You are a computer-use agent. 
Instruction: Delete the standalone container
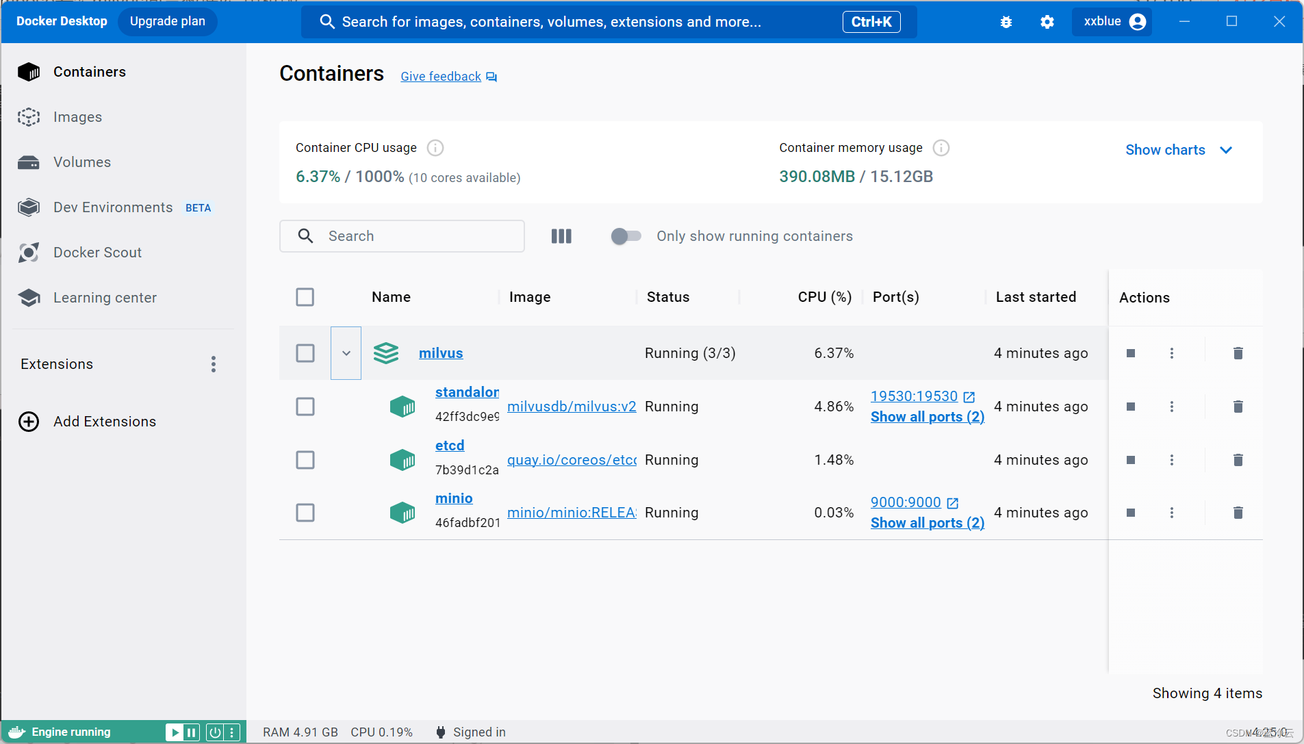tap(1238, 407)
